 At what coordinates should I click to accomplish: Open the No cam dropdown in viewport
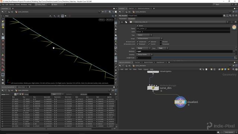110,20
